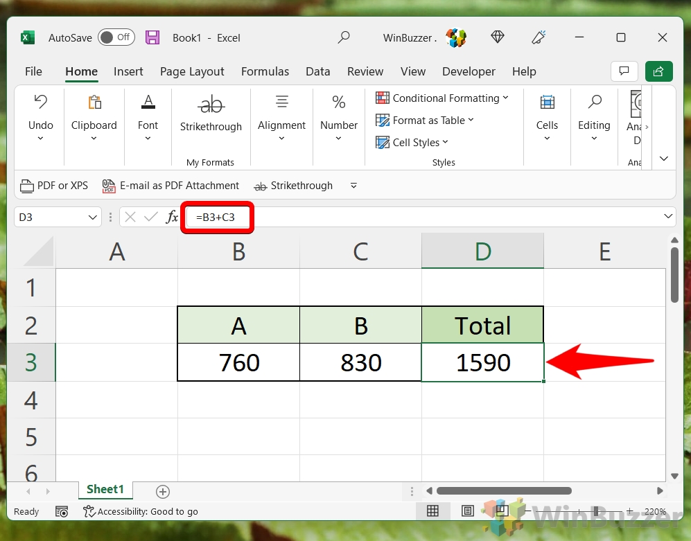Screen dimensions: 691x541
Task: Select the Sheet1 tab
Action: point(105,489)
